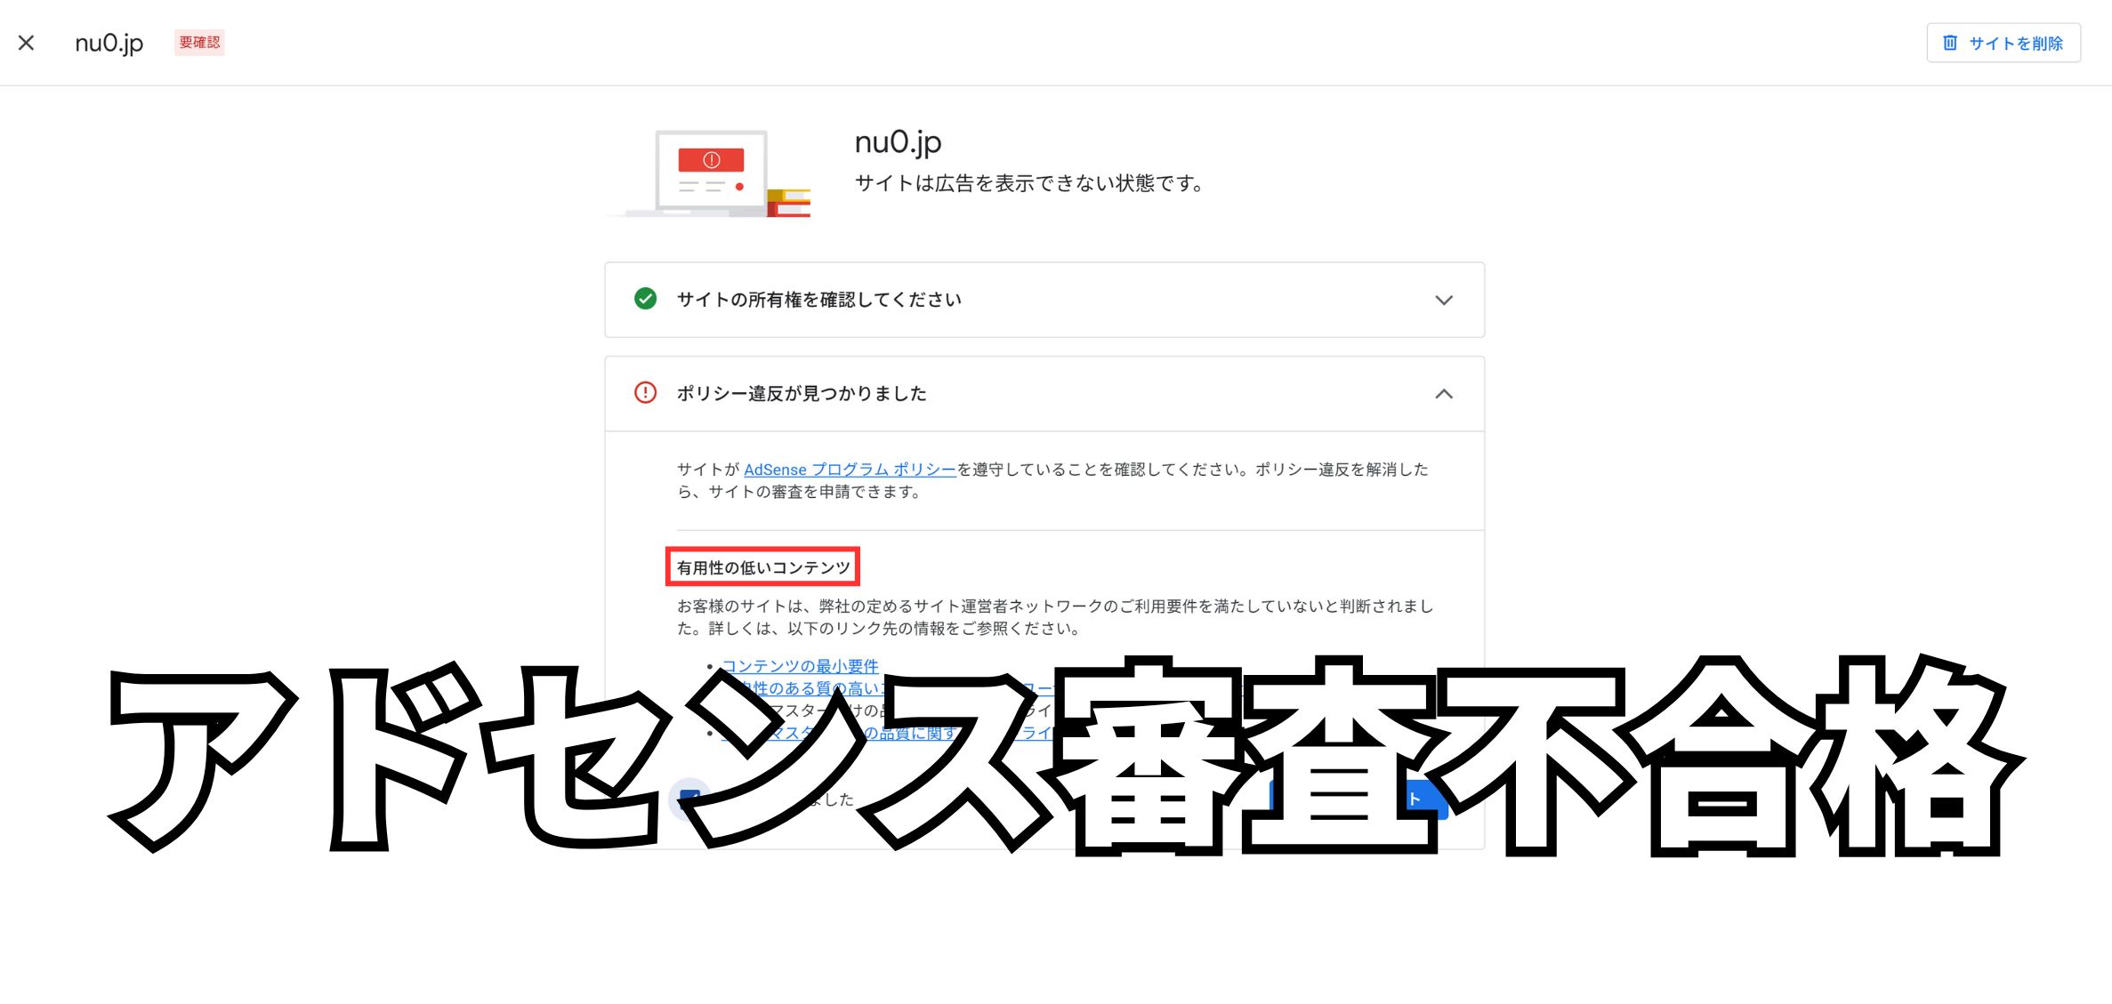Click the nu0.jp title in the header bar
This screenshot has height=1004, width=2112.
pyautogui.click(x=108, y=42)
